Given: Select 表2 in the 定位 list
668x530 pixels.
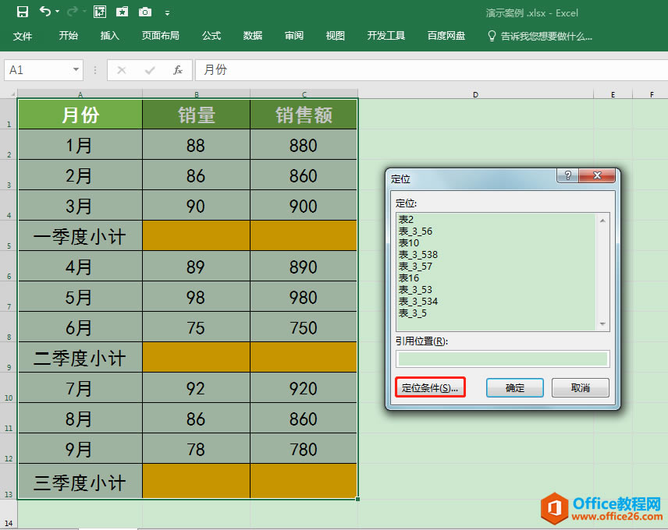Looking at the screenshot, I should tap(497, 220).
